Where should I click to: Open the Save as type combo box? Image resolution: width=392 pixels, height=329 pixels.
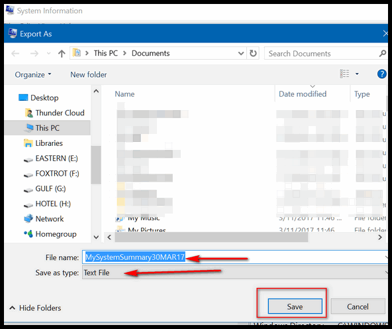click(x=235, y=273)
